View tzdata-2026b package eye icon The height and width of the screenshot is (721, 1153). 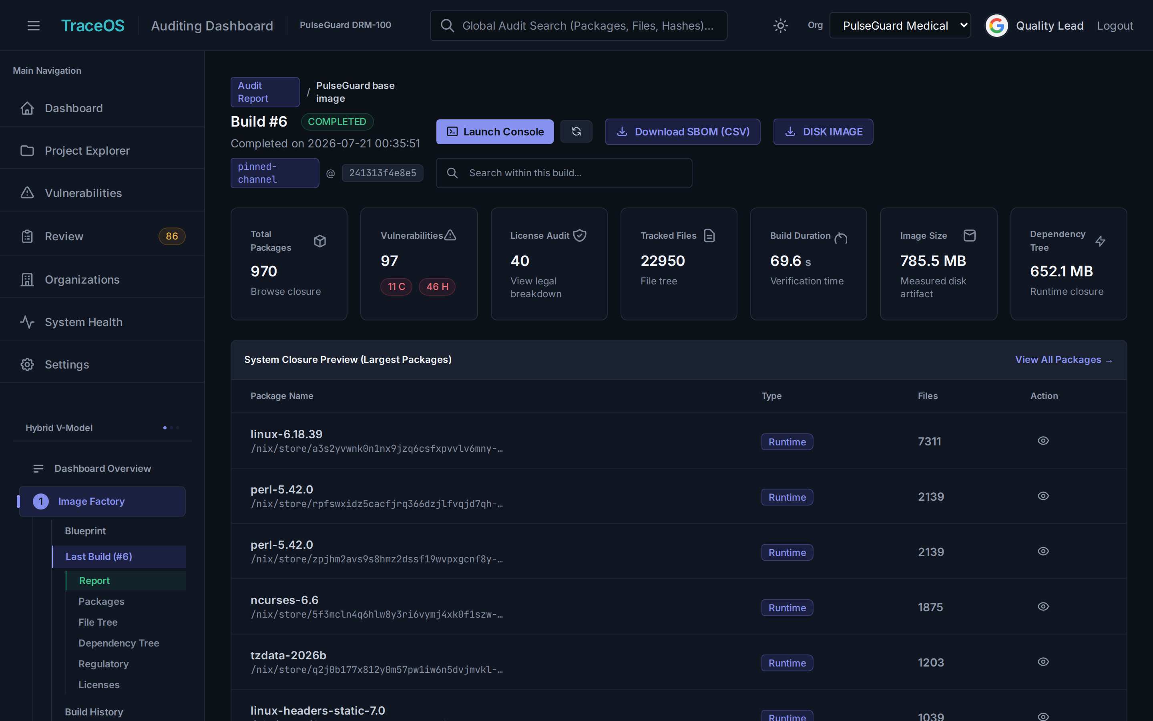pos(1043,662)
